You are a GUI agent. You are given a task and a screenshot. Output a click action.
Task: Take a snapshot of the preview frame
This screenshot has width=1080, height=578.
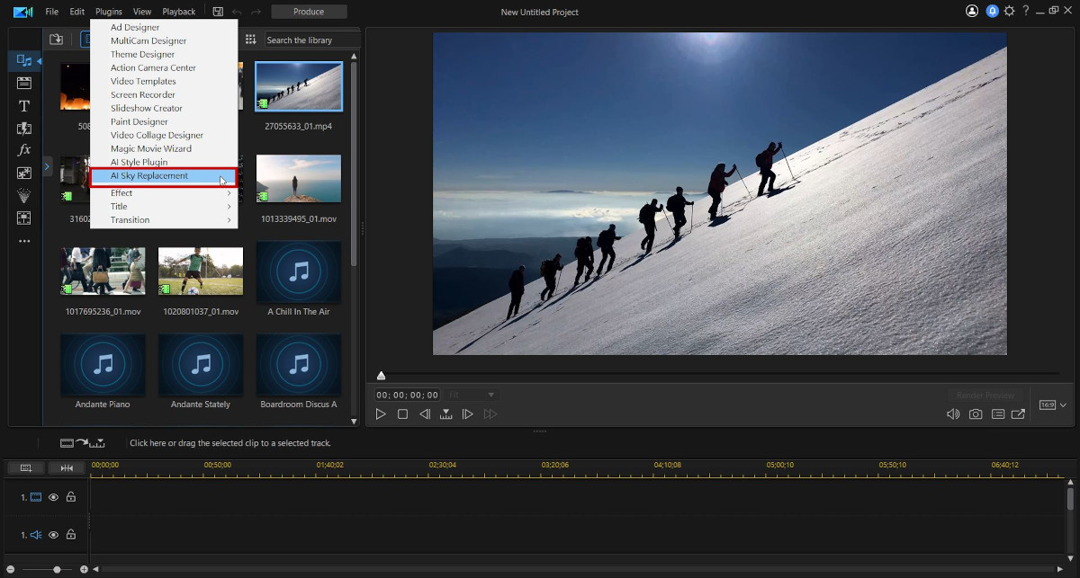tap(976, 413)
